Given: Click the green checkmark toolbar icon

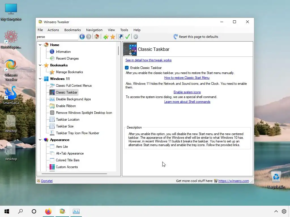Looking at the screenshot, I should [x=127, y=36].
